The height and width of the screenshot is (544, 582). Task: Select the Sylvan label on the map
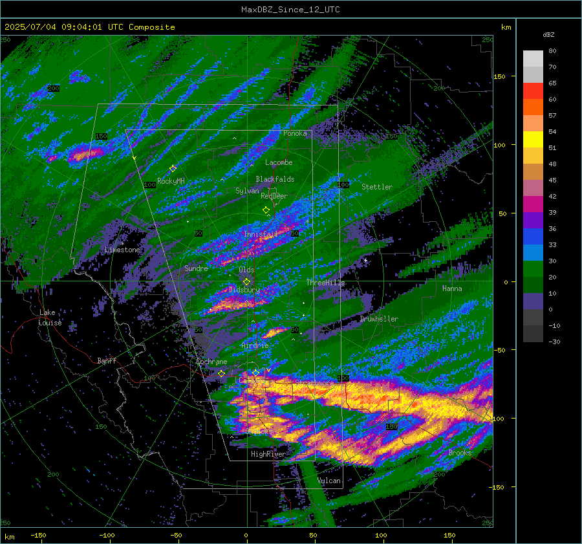pyautogui.click(x=247, y=191)
